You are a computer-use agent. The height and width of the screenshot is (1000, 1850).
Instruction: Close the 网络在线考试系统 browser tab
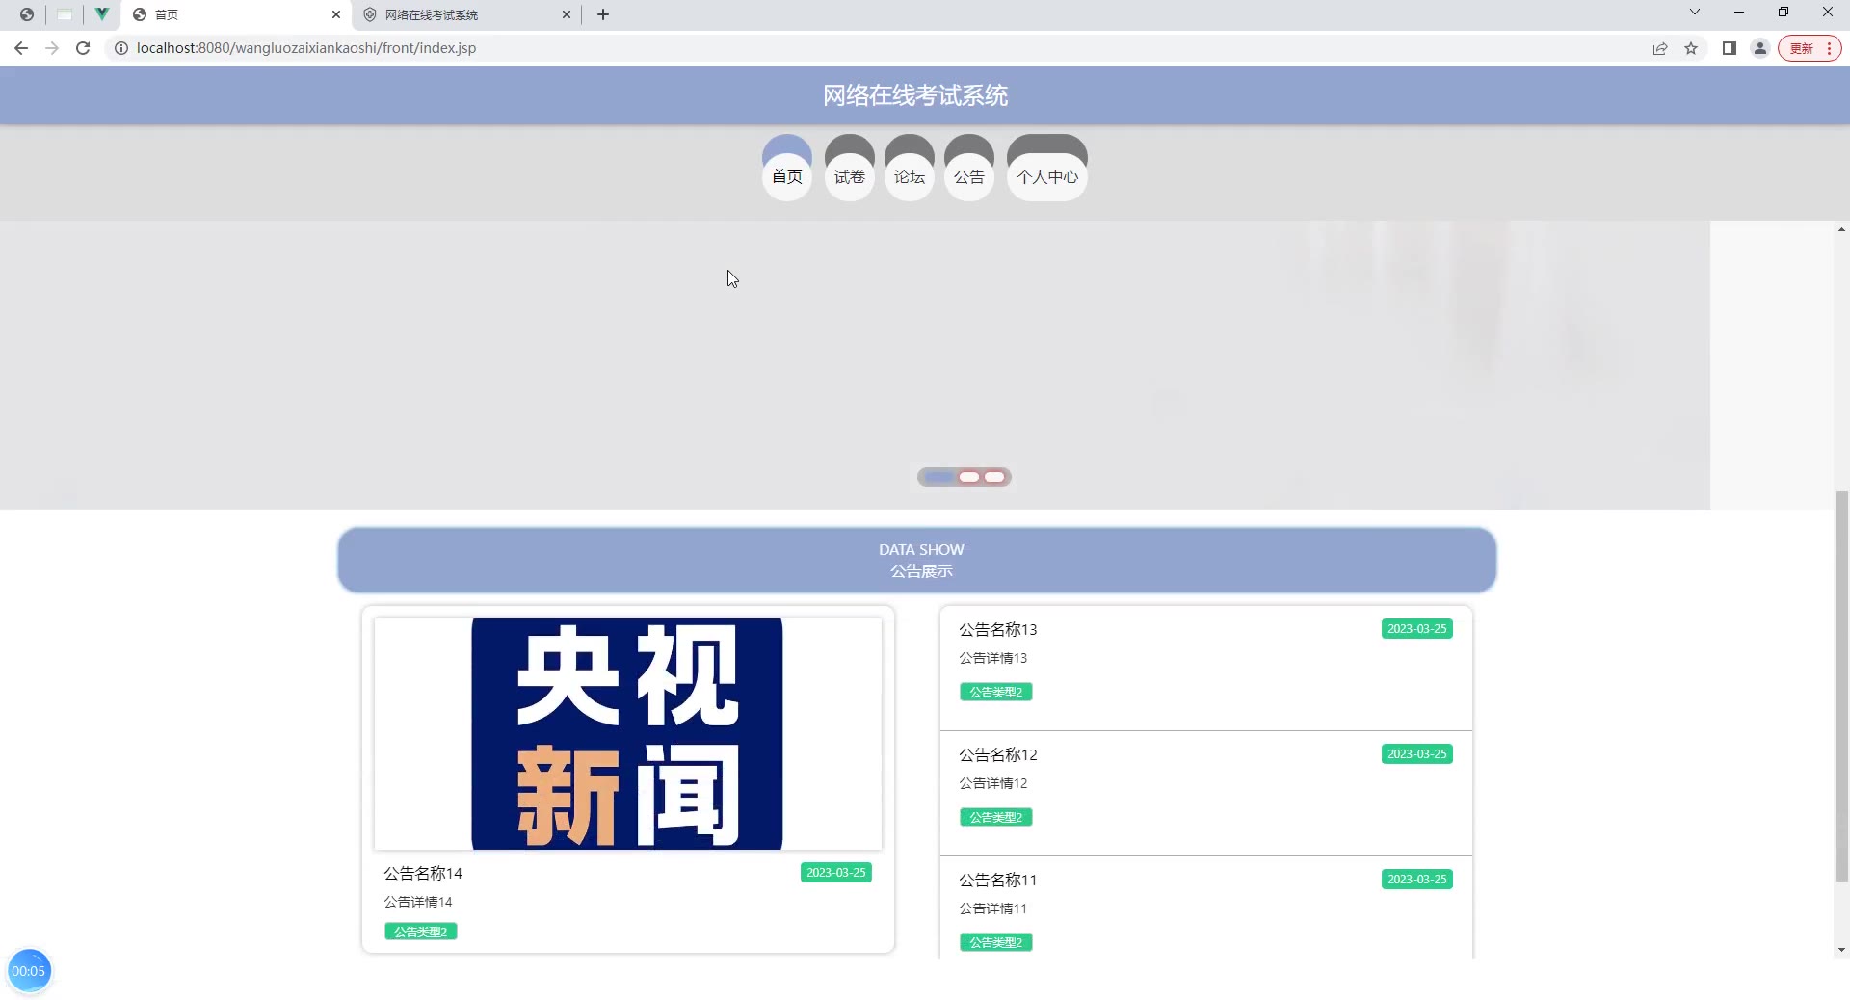[x=567, y=14]
